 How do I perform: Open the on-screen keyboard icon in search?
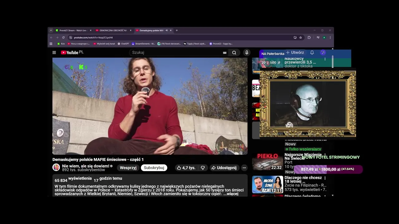(224, 53)
